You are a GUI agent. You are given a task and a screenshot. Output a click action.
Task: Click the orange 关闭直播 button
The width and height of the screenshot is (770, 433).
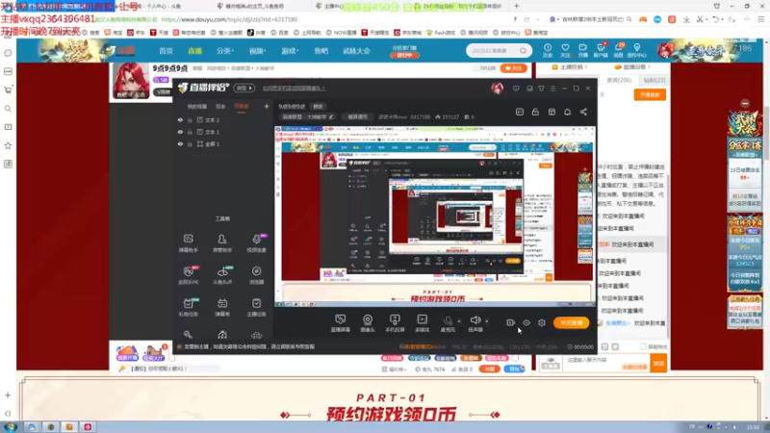pos(571,322)
